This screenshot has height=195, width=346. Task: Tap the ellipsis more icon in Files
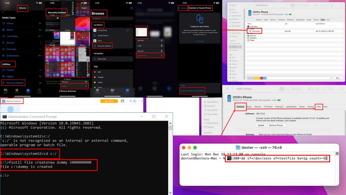(x=132, y=8)
